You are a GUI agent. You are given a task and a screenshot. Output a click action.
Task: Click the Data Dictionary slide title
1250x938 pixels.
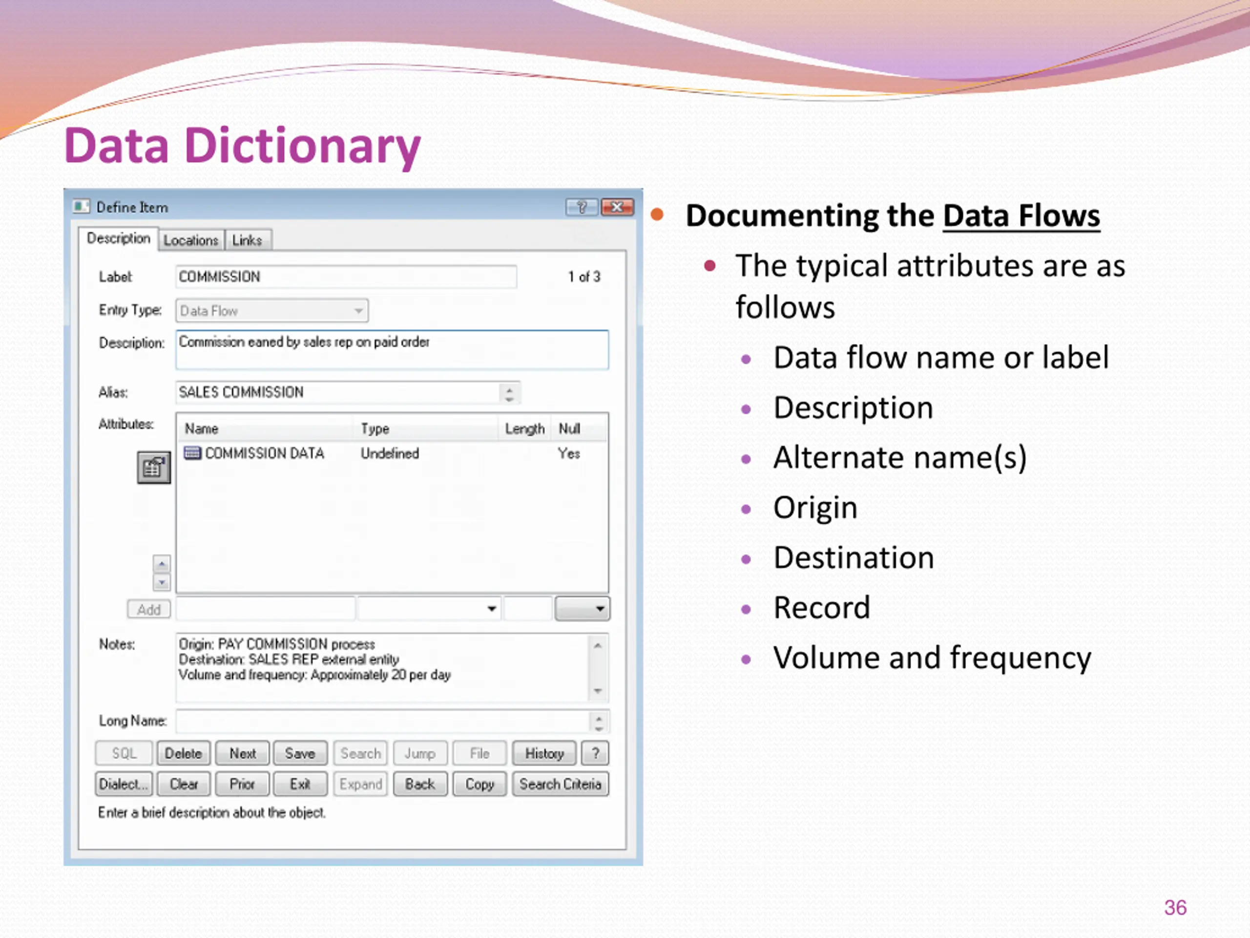242,146
